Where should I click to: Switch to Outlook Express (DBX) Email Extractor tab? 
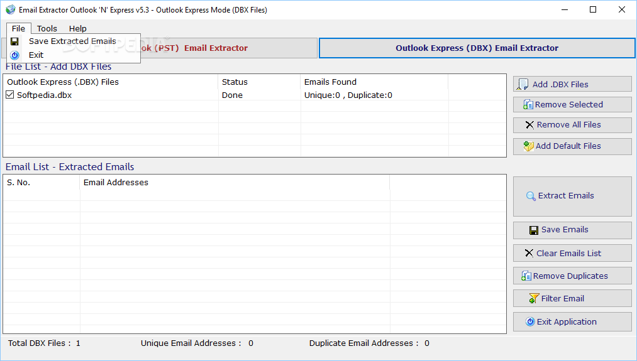[477, 48]
